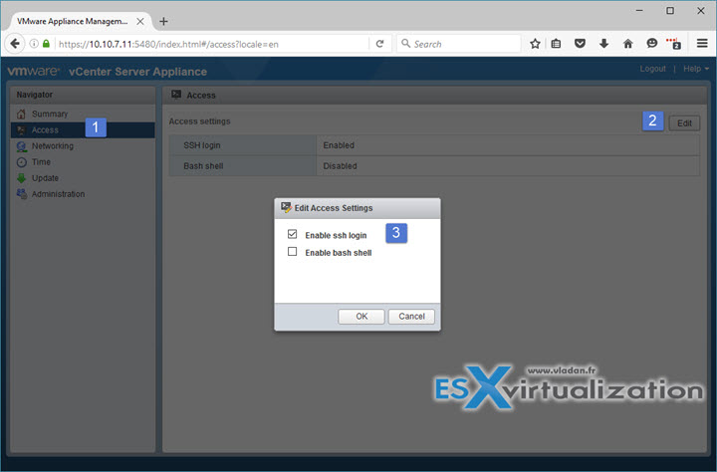
Task: Bookmark this page with the star icon
Action: [535, 44]
